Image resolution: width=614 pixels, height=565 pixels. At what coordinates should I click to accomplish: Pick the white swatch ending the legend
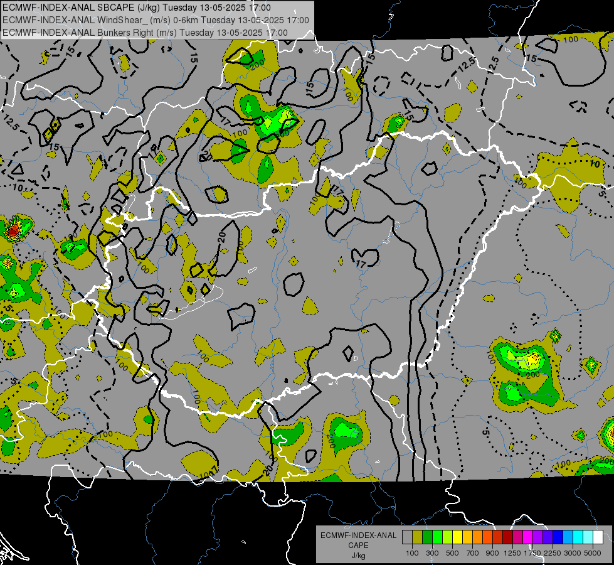pos(598,537)
